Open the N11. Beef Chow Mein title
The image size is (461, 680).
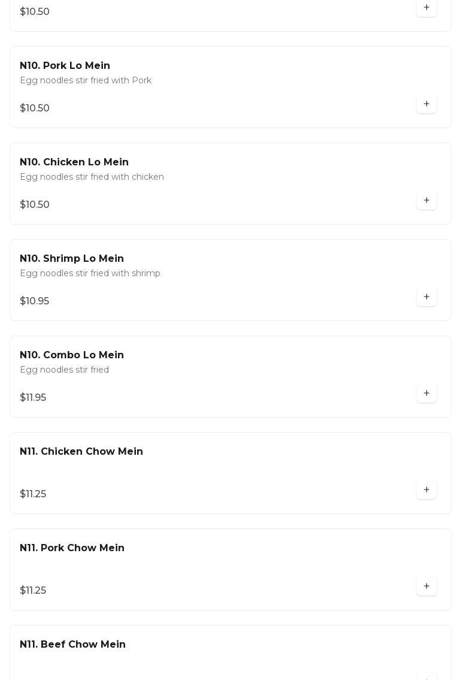pos(72,645)
